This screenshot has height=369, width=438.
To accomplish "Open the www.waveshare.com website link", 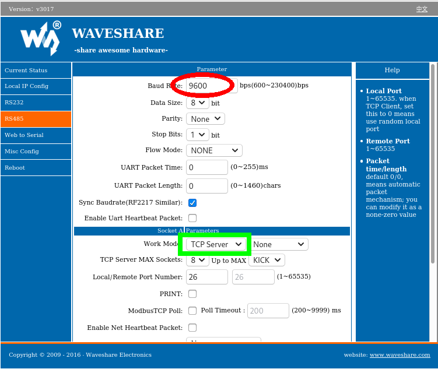I will tap(400, 355).
